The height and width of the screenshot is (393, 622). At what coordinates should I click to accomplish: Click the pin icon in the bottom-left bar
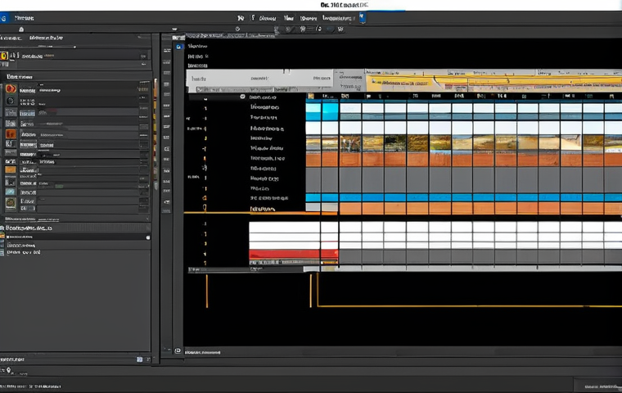9,370
